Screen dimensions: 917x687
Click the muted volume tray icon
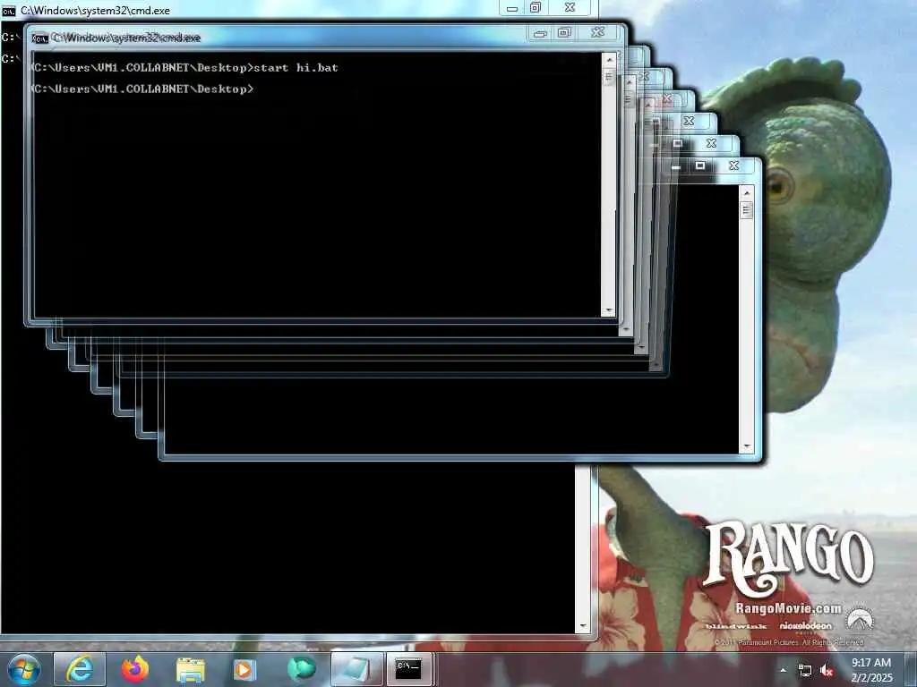[827, 671]
